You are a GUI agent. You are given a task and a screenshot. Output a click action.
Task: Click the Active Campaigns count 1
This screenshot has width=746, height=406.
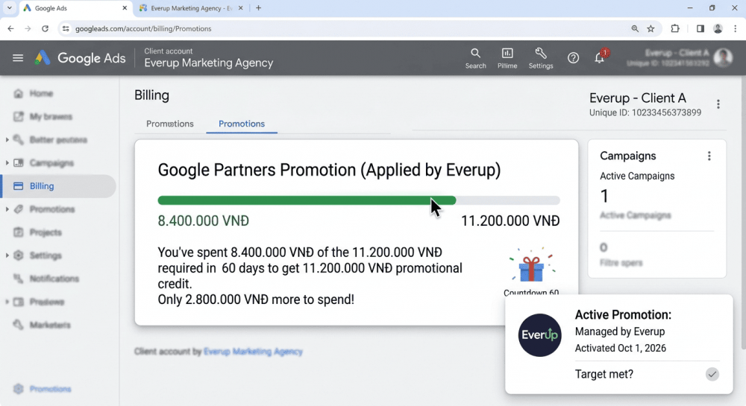point(604,196)
